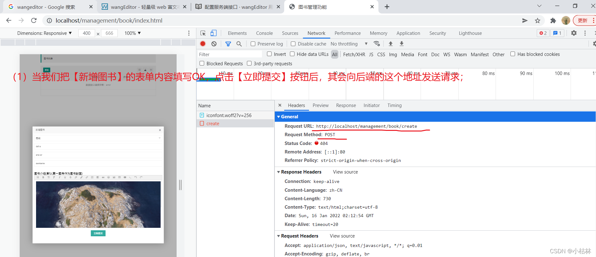
Task: Switch to the Console panel
Action: point(264,33)
